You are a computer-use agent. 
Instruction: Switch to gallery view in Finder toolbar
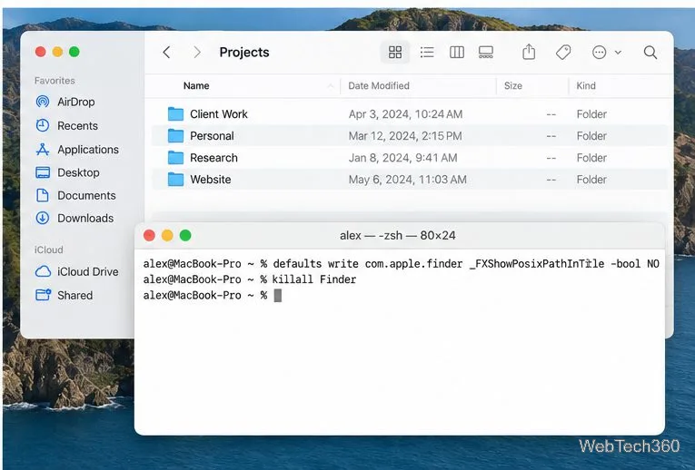pos(486,53)
